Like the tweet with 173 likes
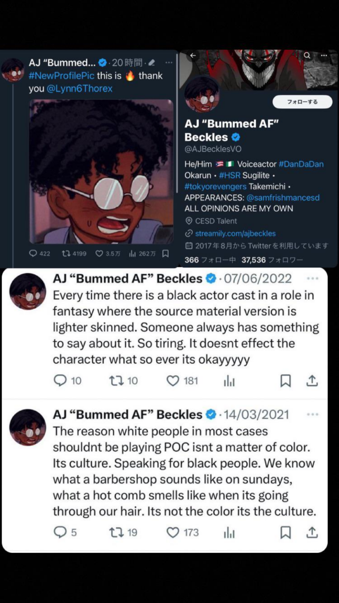The image size is (339, 603). 173,532
